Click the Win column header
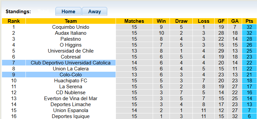The width and height of the screenshot is (257, 119). click(161, 21)
